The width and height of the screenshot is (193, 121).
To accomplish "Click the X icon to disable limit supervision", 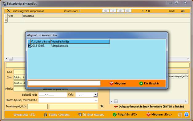I will point(9,11).
